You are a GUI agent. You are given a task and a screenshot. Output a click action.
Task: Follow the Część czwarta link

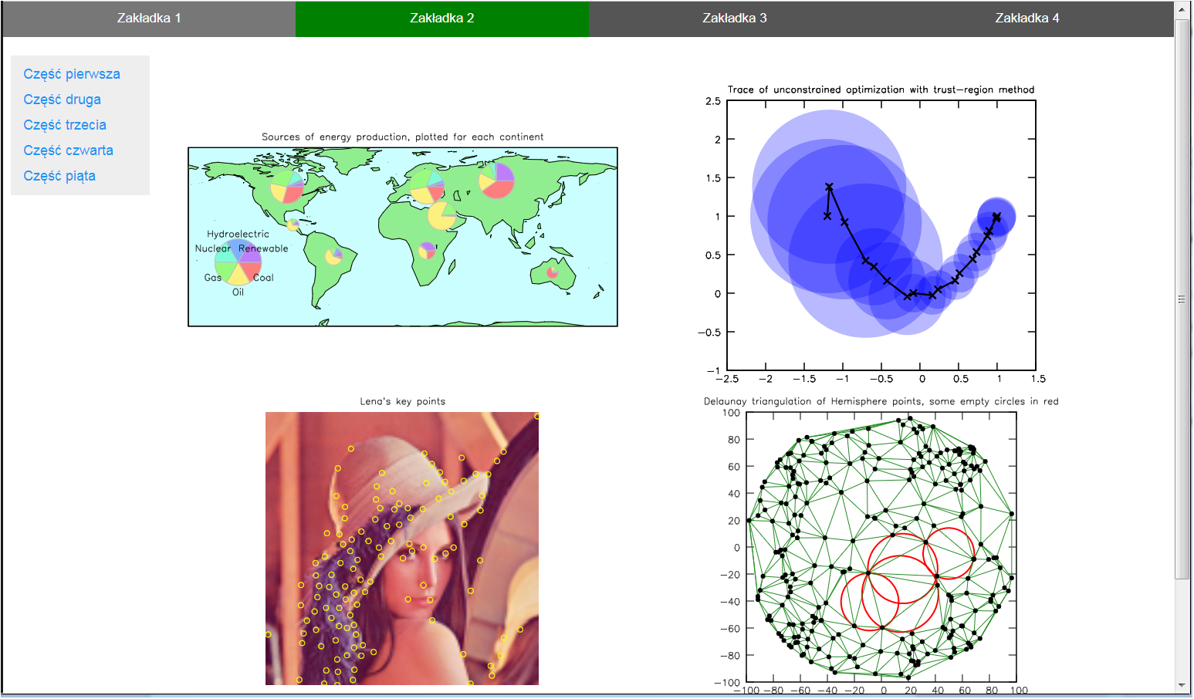coord(68,150)
